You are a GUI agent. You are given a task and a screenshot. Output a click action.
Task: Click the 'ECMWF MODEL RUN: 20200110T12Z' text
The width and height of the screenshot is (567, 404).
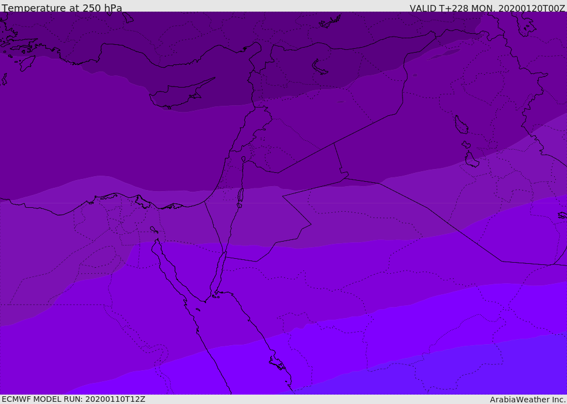click(74, 400)
